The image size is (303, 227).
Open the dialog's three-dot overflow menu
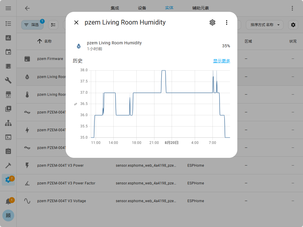pos(227,22)
